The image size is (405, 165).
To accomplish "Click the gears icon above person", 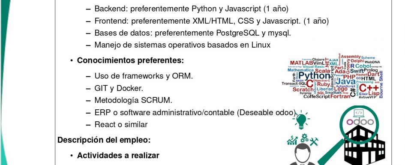I will [304, 138].
